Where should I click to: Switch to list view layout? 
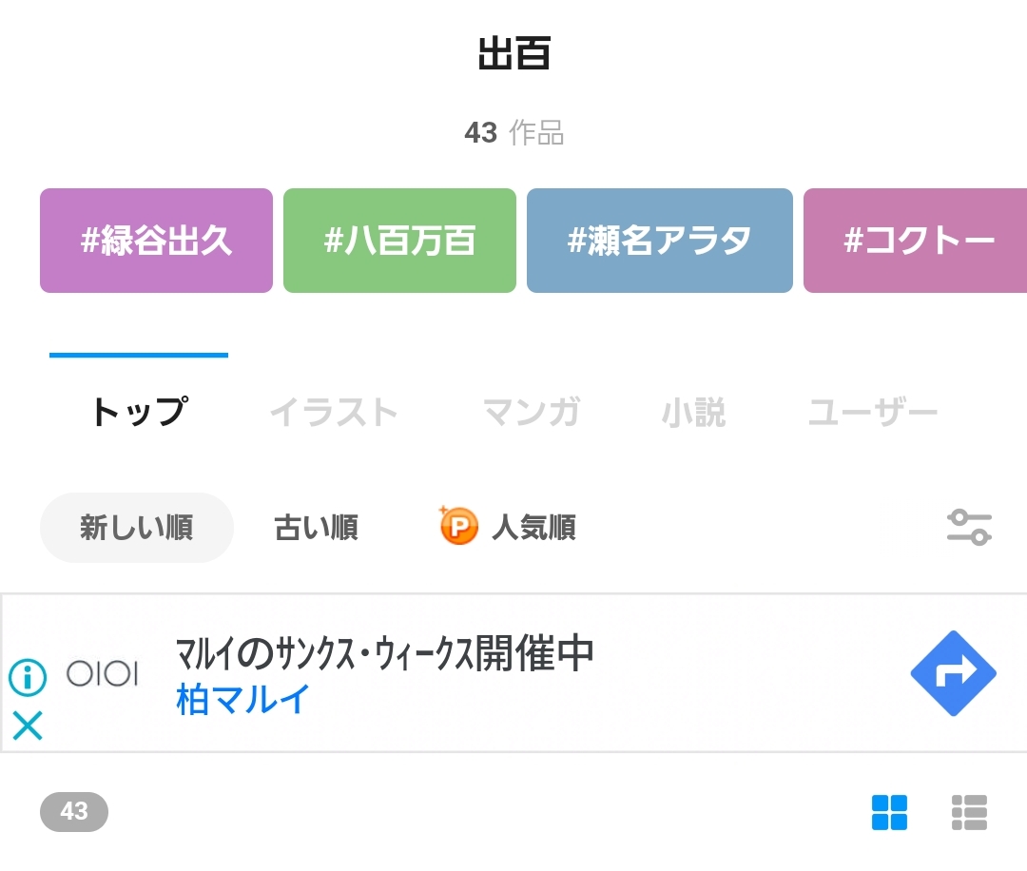click(x=969, y=812)
